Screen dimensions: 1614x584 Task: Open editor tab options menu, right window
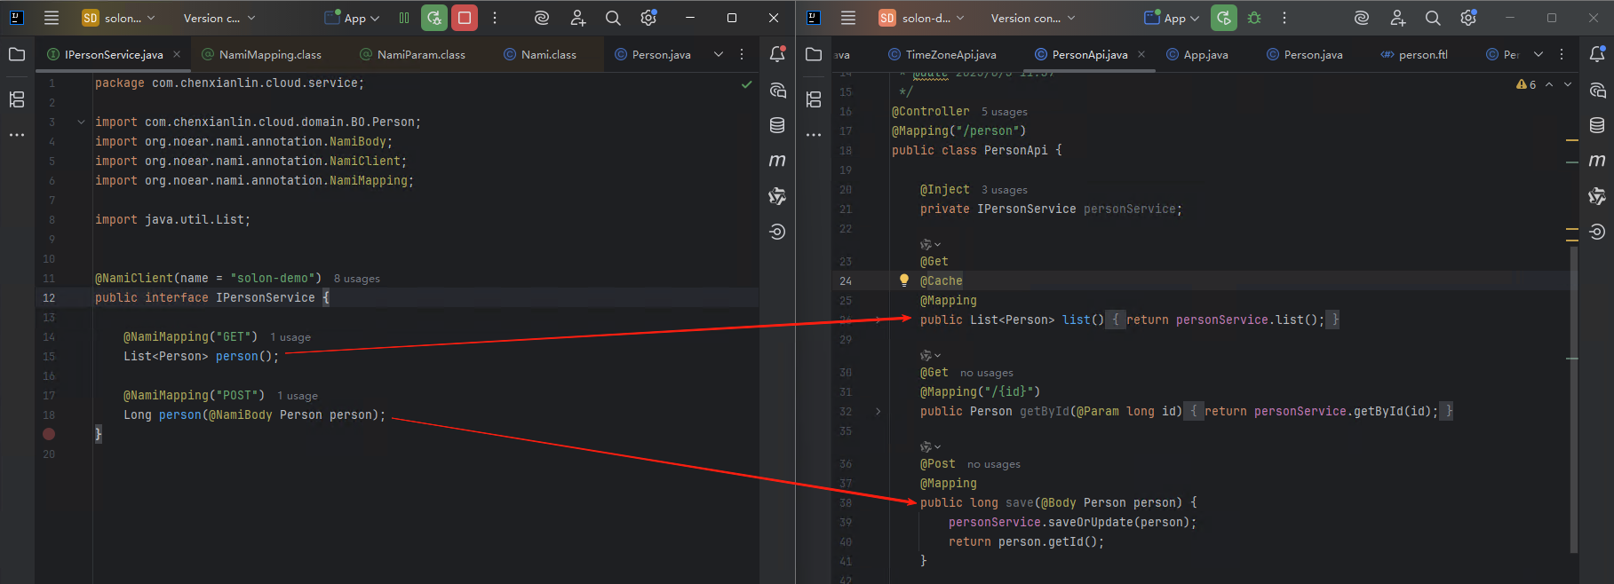click(x=1562, y=54)
